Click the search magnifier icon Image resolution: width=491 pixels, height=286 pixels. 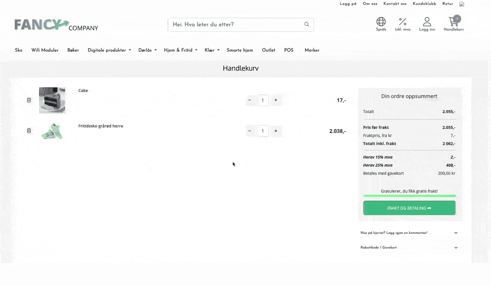[307, 24]
